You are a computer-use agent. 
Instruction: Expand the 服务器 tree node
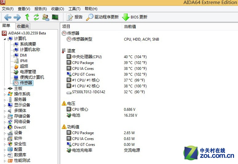point(5,100)
